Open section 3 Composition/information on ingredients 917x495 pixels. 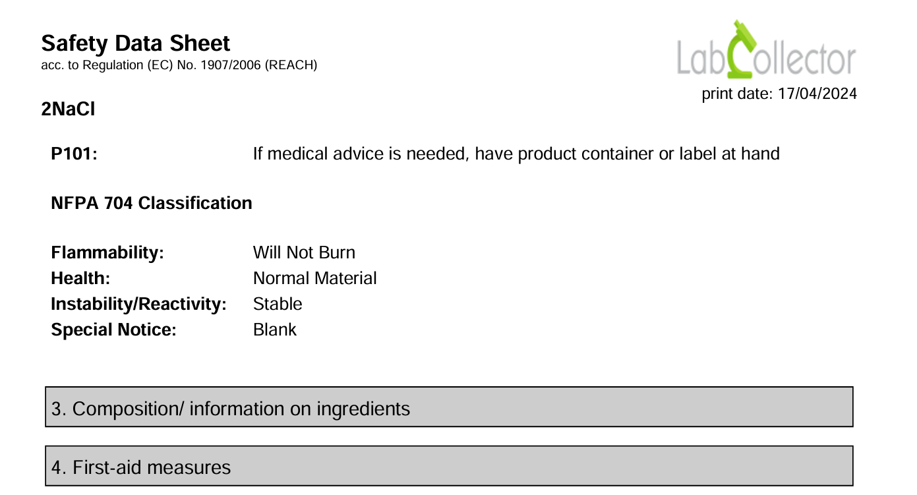[449, 407]
